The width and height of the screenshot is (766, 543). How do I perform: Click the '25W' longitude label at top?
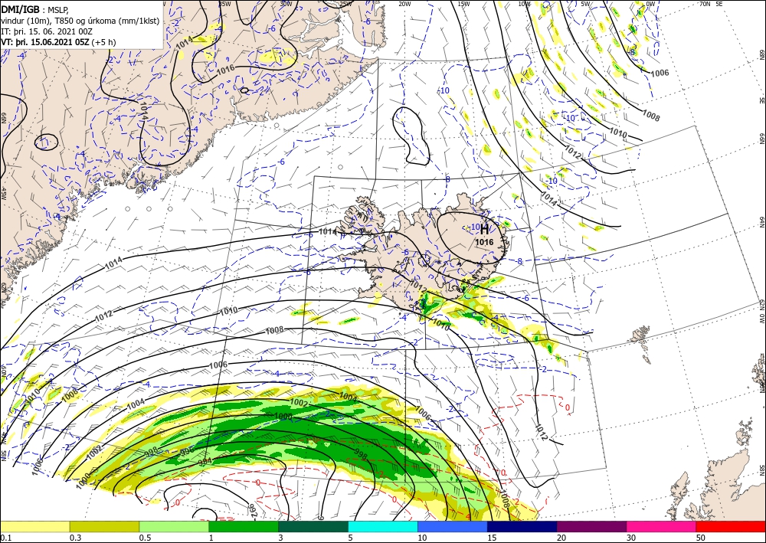pos(345,3)
